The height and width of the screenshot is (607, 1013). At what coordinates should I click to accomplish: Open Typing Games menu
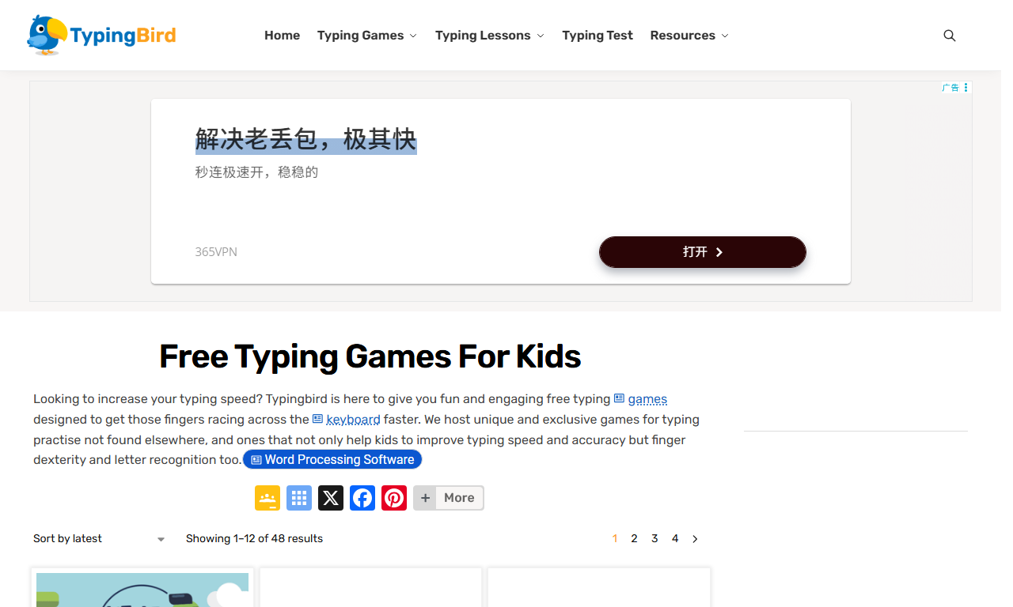click(x=360, y=36)
